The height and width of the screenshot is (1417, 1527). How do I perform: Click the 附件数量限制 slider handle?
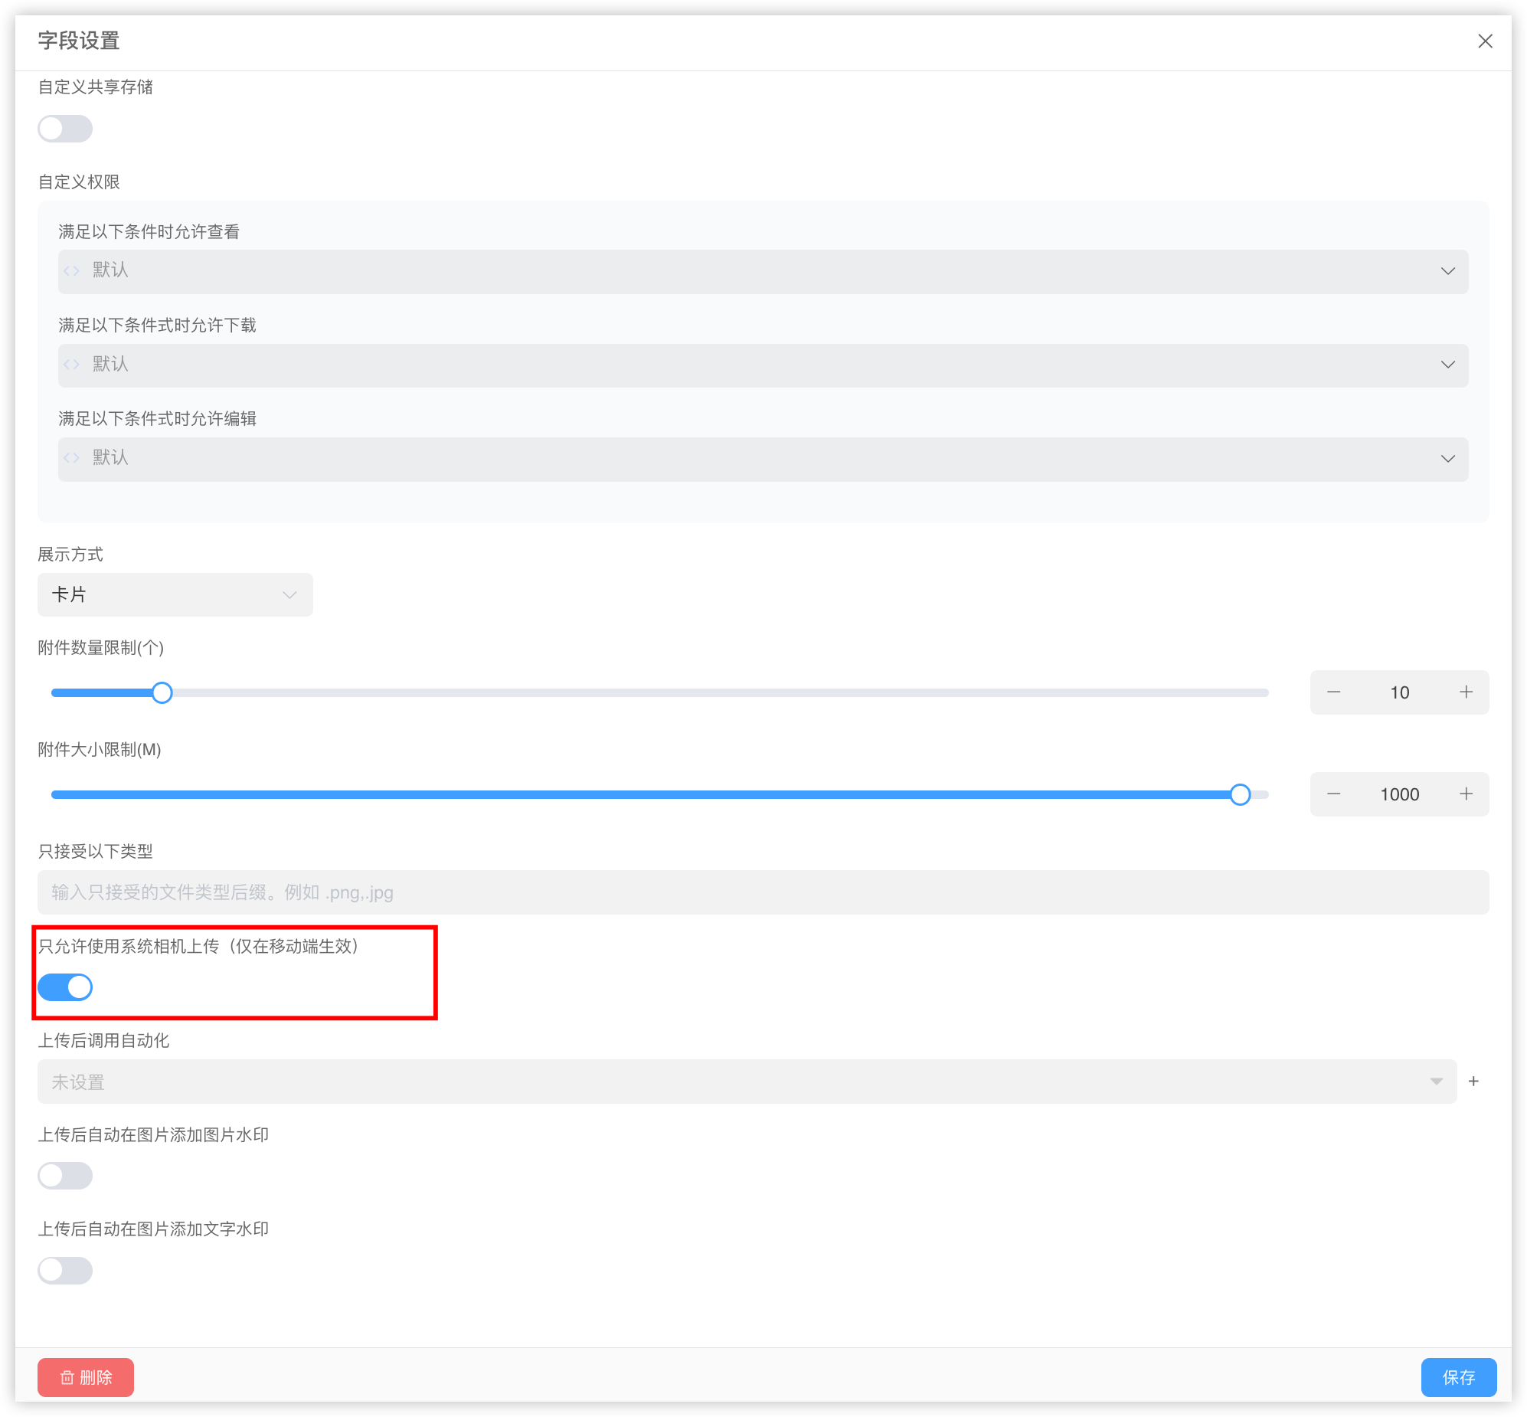point(162,693)
